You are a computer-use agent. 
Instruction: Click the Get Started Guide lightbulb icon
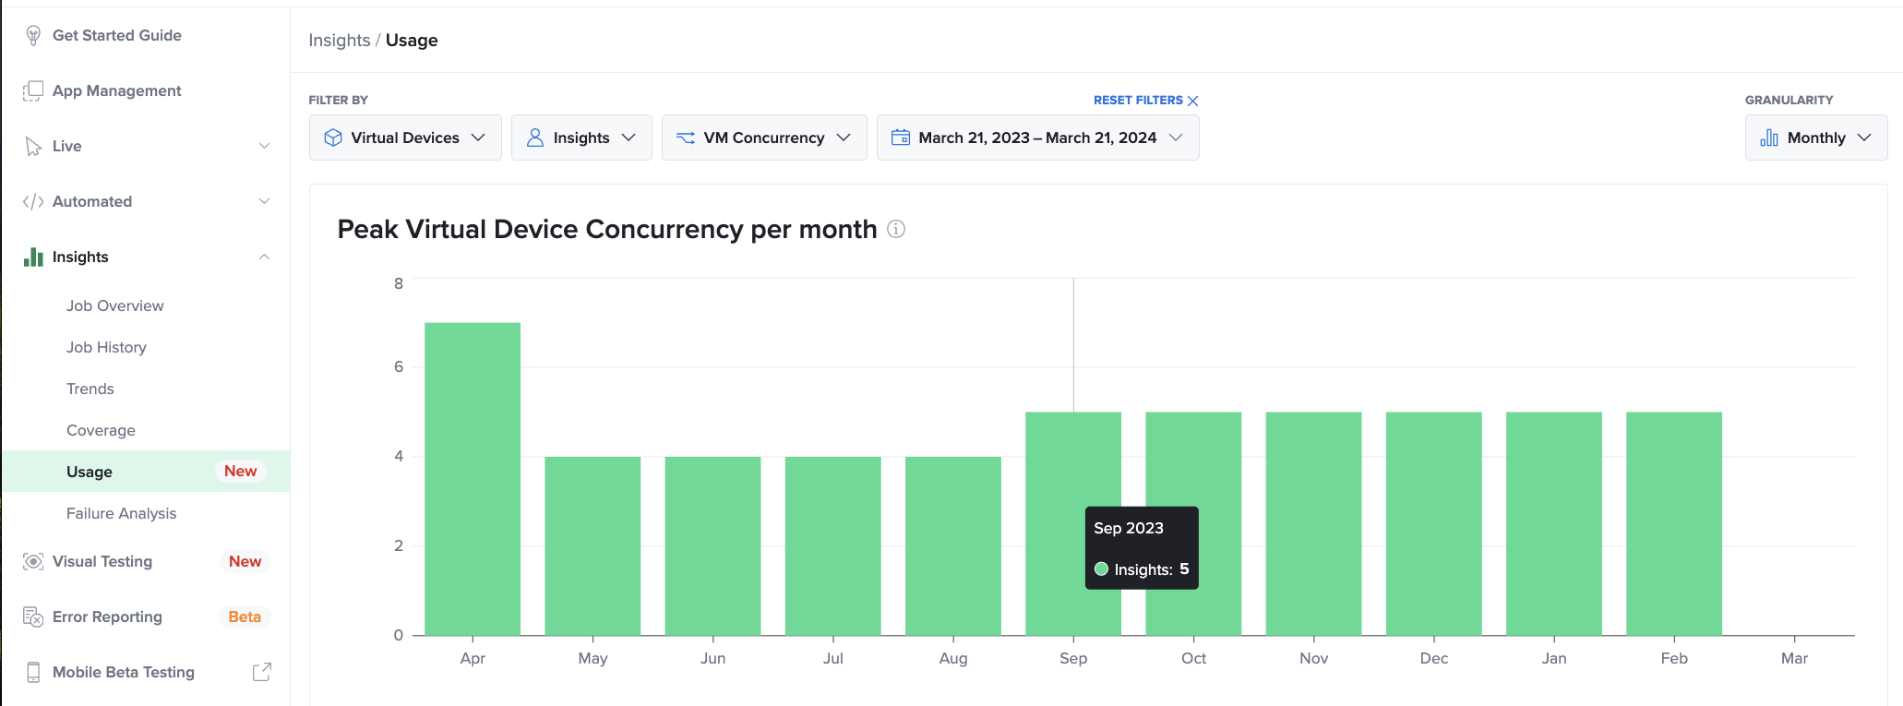point(33,35)
